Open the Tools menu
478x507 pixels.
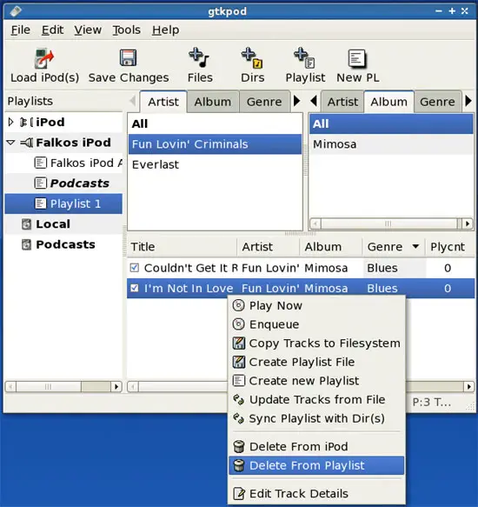126,30
